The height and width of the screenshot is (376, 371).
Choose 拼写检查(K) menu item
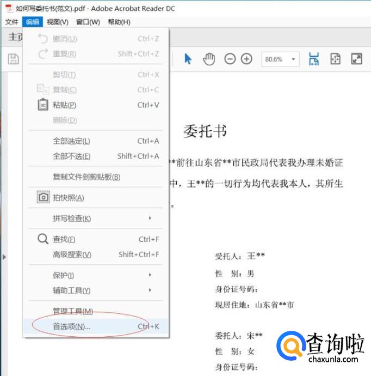(96, 219)
